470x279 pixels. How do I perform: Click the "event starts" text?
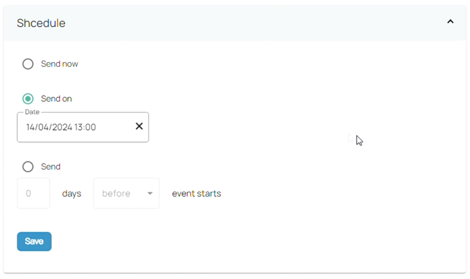tap(196, 193)
